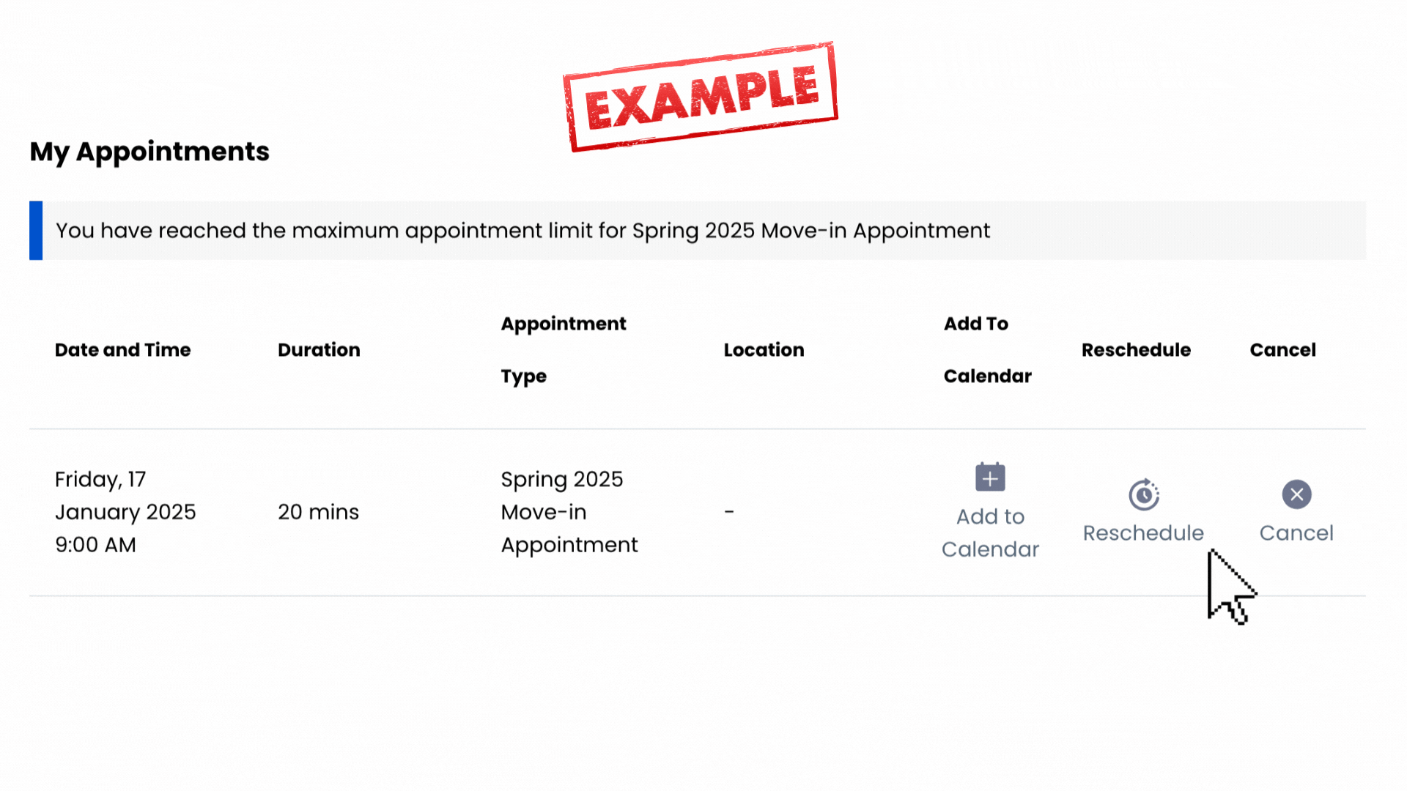Click the clock-arrow icon to reschedule

(1143, 494)
